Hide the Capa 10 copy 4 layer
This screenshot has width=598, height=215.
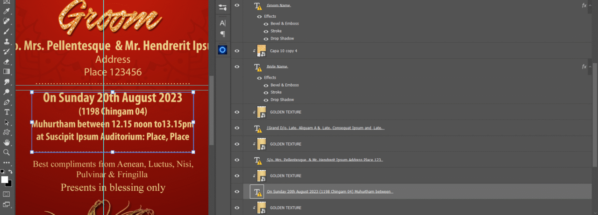coord(237,51)
